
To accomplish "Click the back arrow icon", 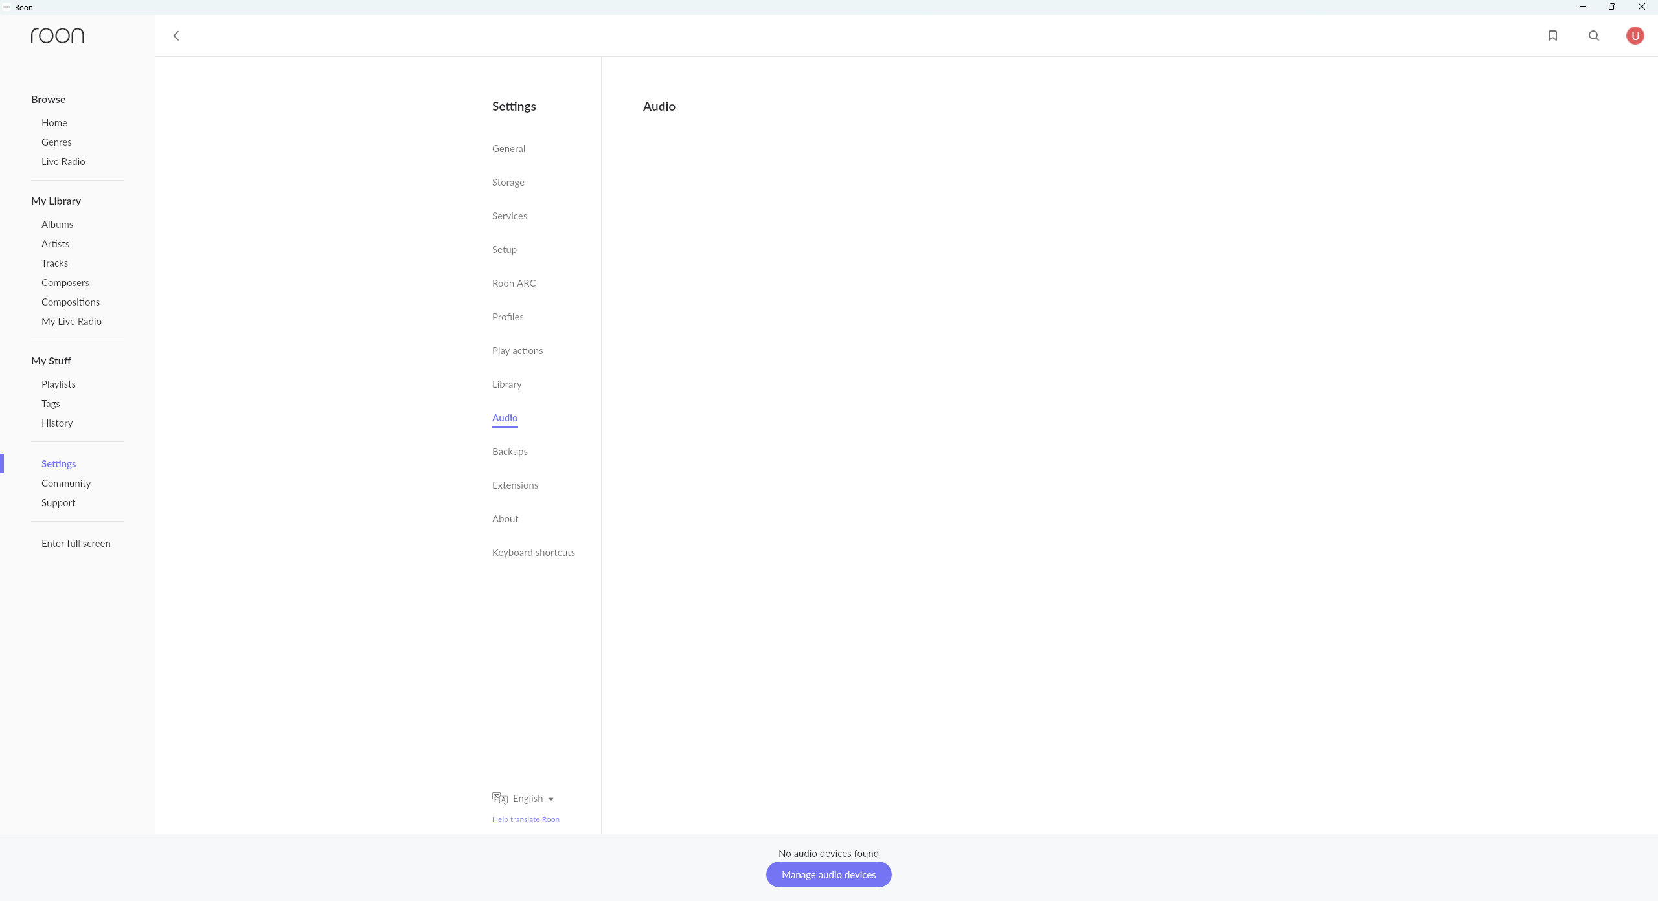I will pos(176,36).
